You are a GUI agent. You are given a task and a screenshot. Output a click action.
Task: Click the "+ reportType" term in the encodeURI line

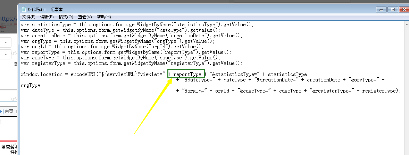coord(185,74)
